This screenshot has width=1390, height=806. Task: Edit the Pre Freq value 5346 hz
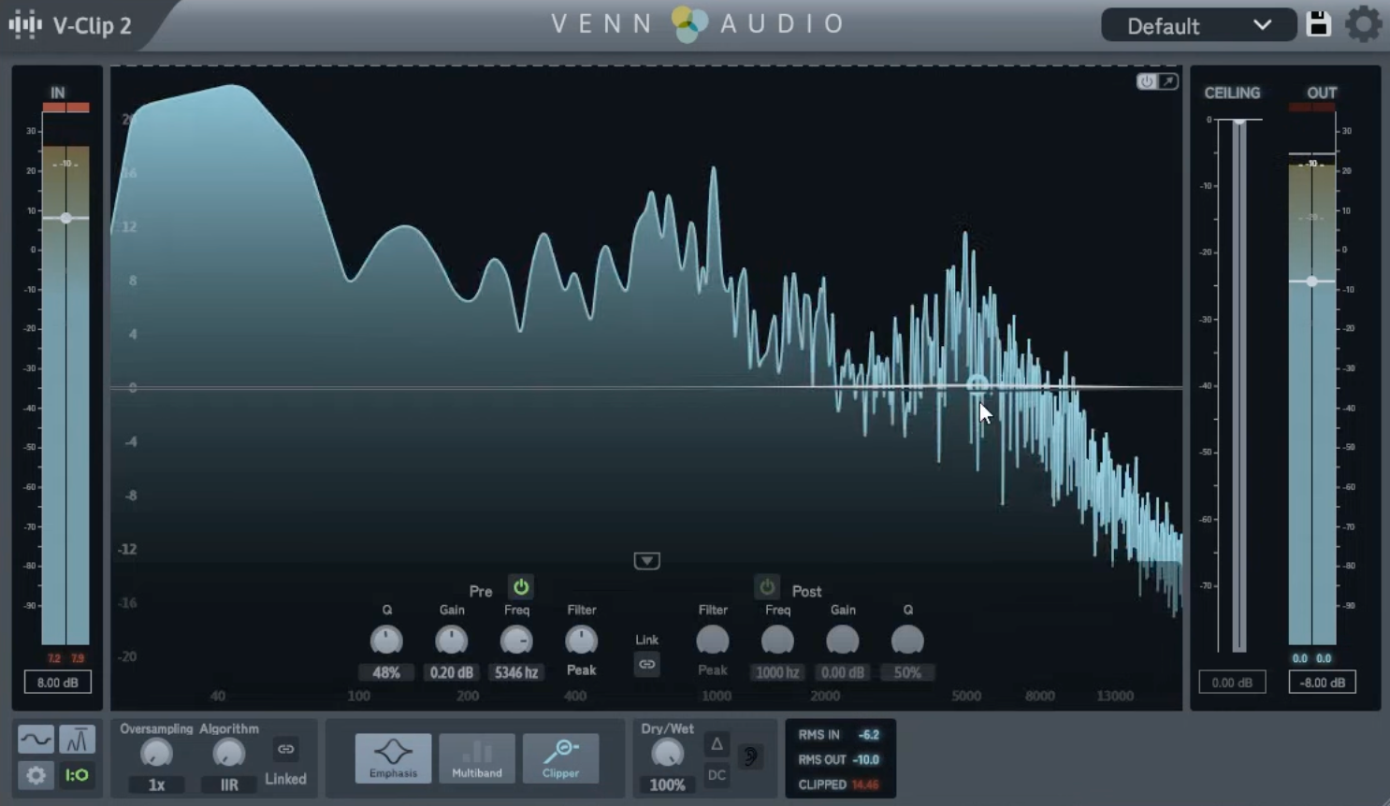point(516,672)
